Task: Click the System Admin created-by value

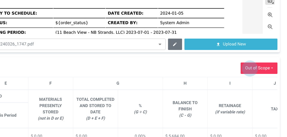Action: click(x=175, y=23)
